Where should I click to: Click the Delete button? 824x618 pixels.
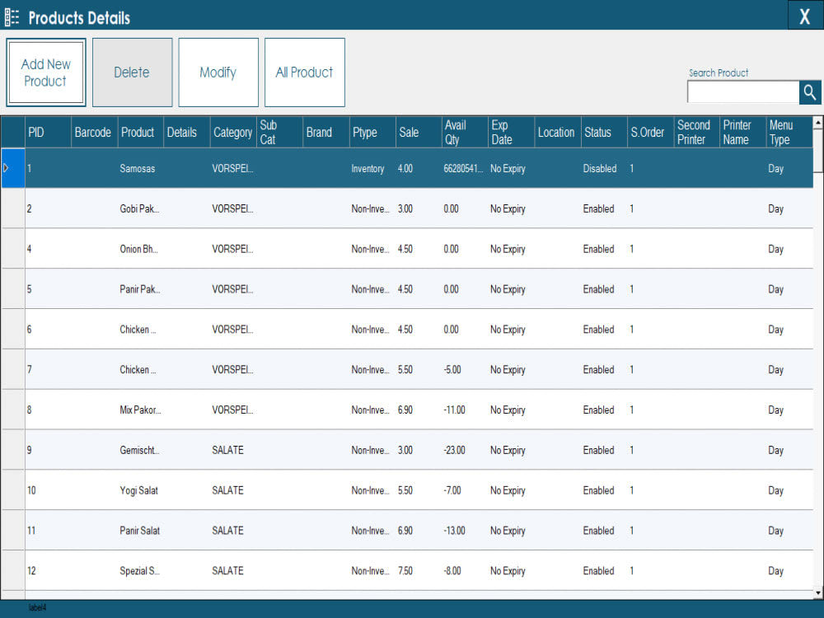click(132, 73)
